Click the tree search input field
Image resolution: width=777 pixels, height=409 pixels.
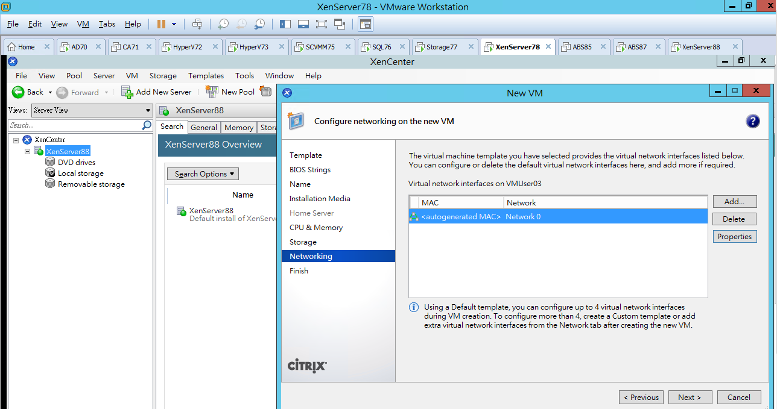click(x=75, y=125)
